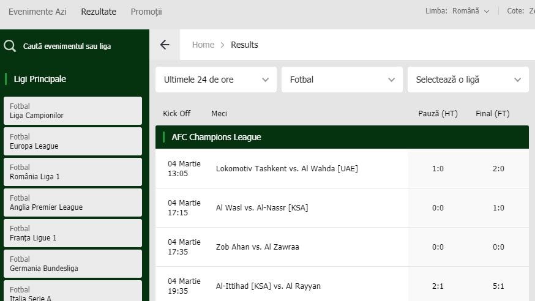
Task: Open the Selectează o ligă dropdown
Action: tap(468, 80)
